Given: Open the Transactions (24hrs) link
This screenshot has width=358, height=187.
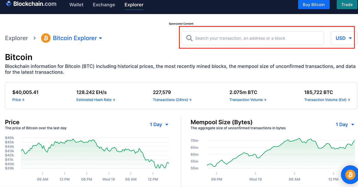Looking at the screenshot, I should tap(172, 100).
